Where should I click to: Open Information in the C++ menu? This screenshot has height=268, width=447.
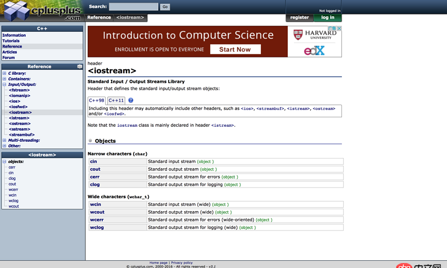(14, 35)
